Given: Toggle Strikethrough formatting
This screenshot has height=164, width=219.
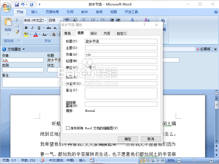Looking at the screenshot, I should pyautogui.click(x=49, y=28).
